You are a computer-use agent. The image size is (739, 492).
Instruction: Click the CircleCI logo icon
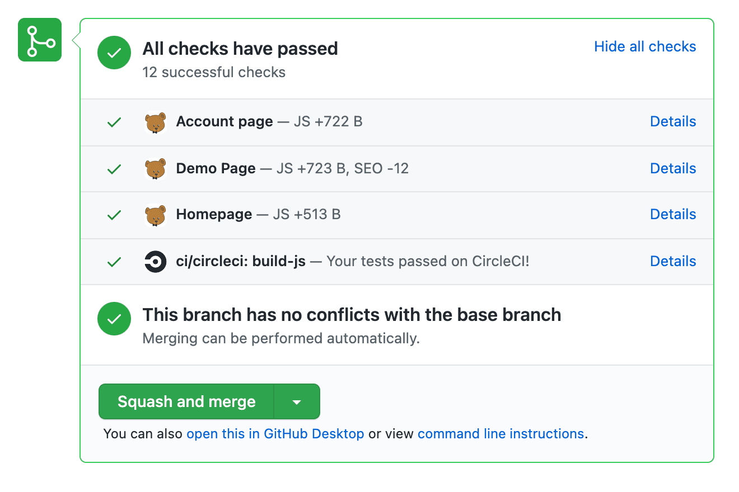[155, 262]
